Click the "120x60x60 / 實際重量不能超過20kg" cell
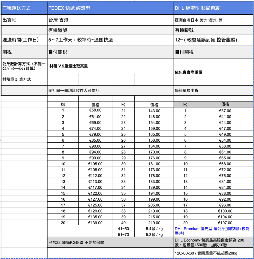254x259 pixels. pos(213,253)
